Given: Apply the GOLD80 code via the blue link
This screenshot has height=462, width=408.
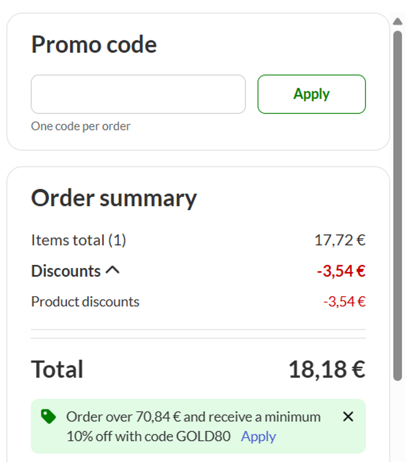Looking at the screenshot, I should (x=258, y=437).
